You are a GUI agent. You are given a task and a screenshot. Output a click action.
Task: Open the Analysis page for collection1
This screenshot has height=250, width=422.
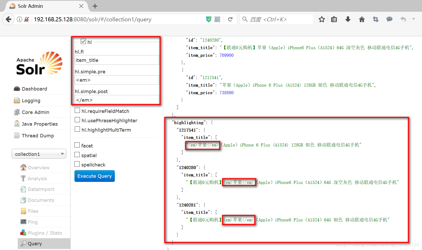click(x=37, y=178)
